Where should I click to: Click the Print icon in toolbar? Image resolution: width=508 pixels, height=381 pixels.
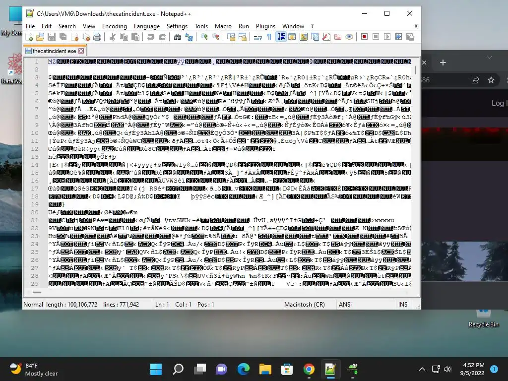coord(97,37)
